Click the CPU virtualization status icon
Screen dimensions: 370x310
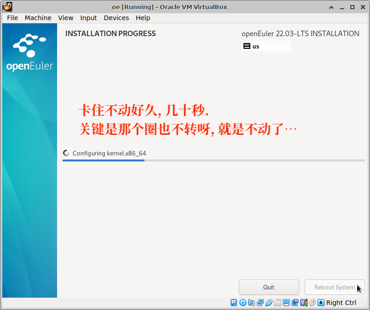303,303
